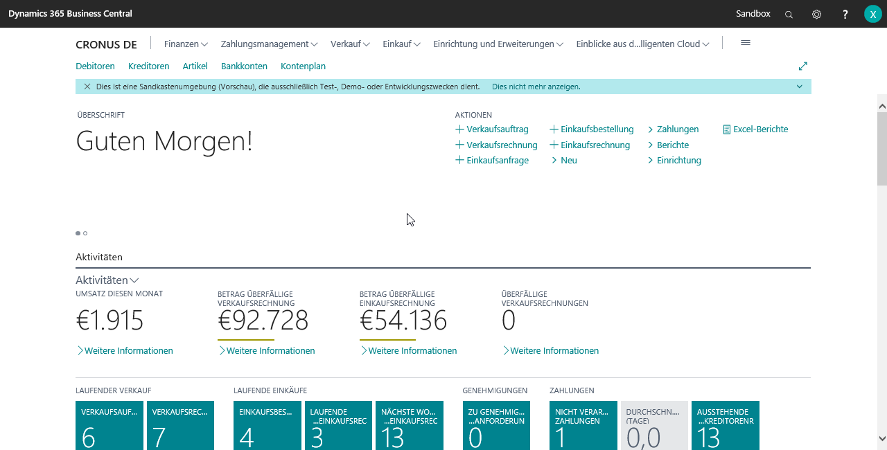
Task: Go to Debitoren
Action: coord(95,66)
